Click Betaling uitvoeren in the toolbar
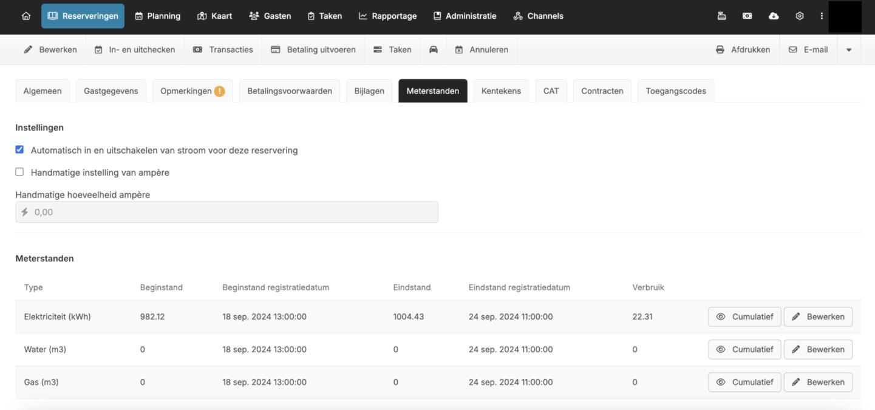Screen dimensions: 875x410 (313, 50)
